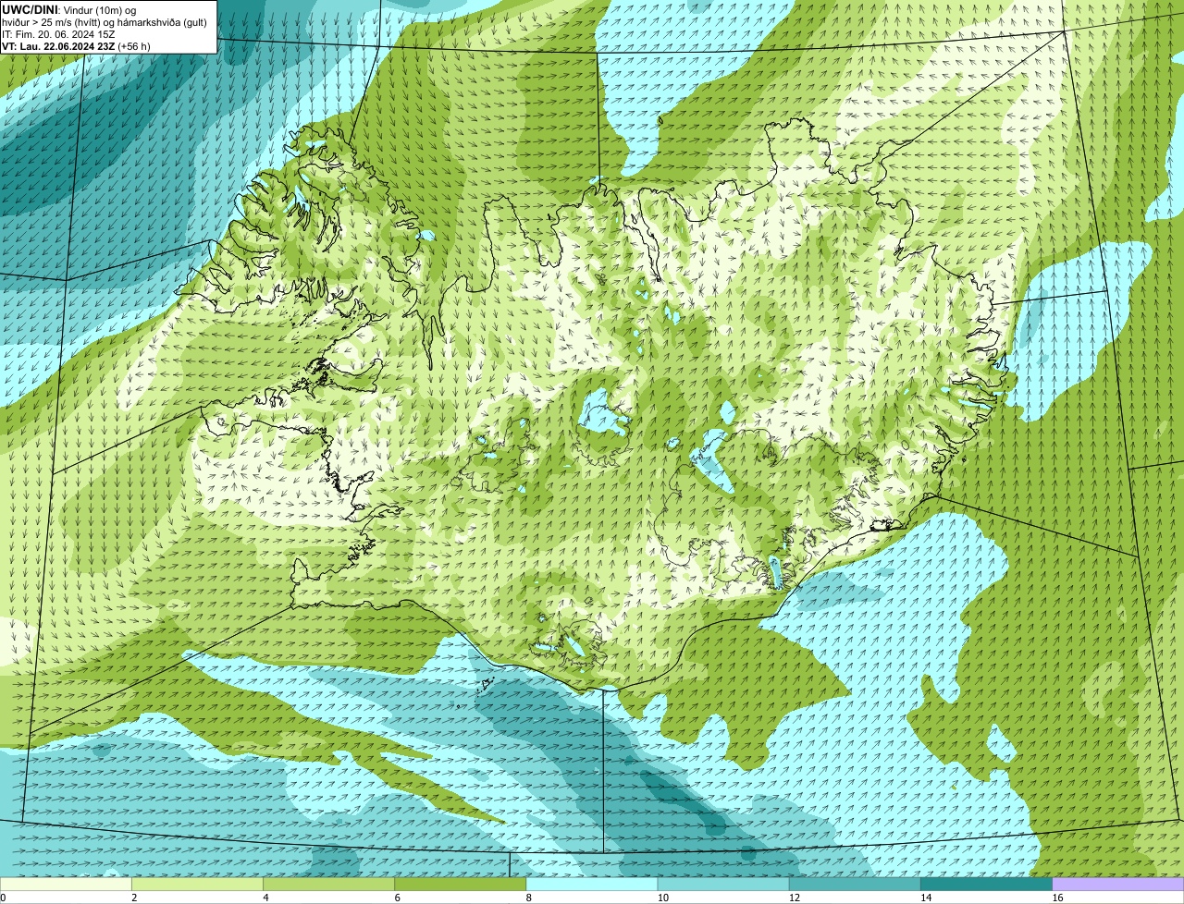Pick the 10–12 m/s aqua legend swatch

pos(723,884)
